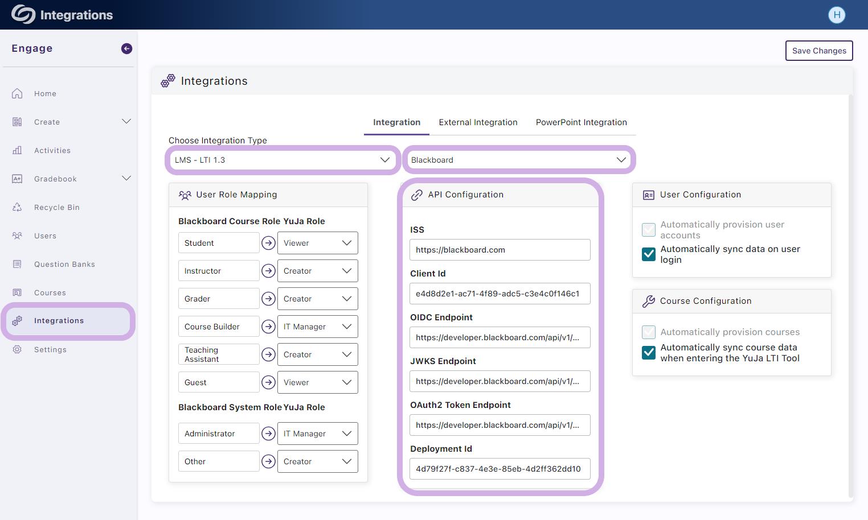Image resolution: width=868 pixels, height=520 pixels.
Task: Switch to the Integration tab
Action: click(x=396, y=122)
